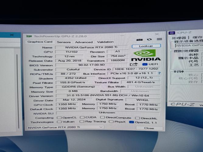Toggle the UEFI checkbox

click(145, 64)
